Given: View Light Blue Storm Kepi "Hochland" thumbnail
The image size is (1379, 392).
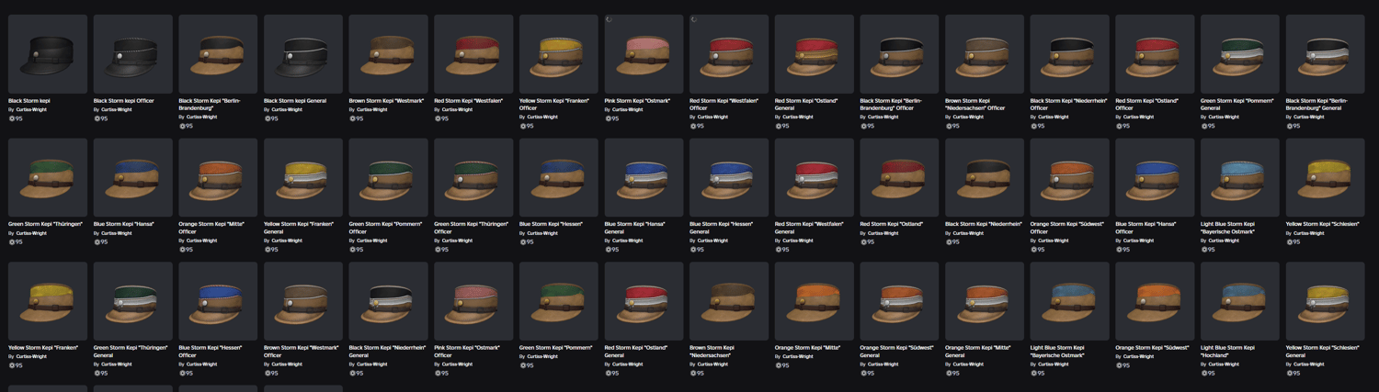Looking at the screenshot, I should (1239, 301).
